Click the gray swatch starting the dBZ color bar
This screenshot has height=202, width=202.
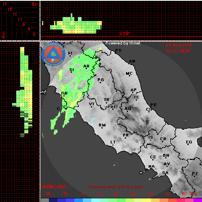(x=45, y=200)
